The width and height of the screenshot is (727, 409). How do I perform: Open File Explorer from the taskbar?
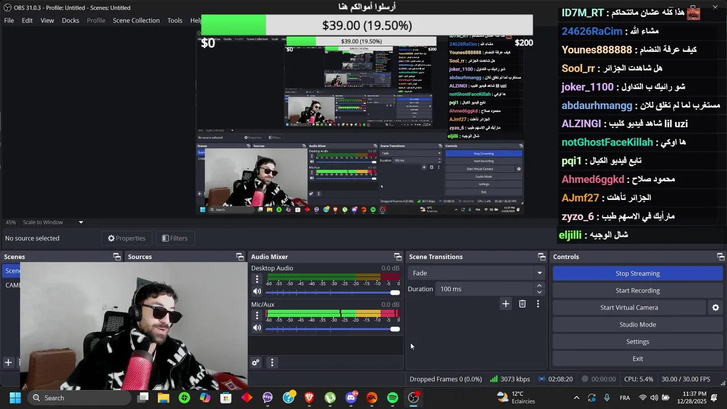tap(164, 398)
